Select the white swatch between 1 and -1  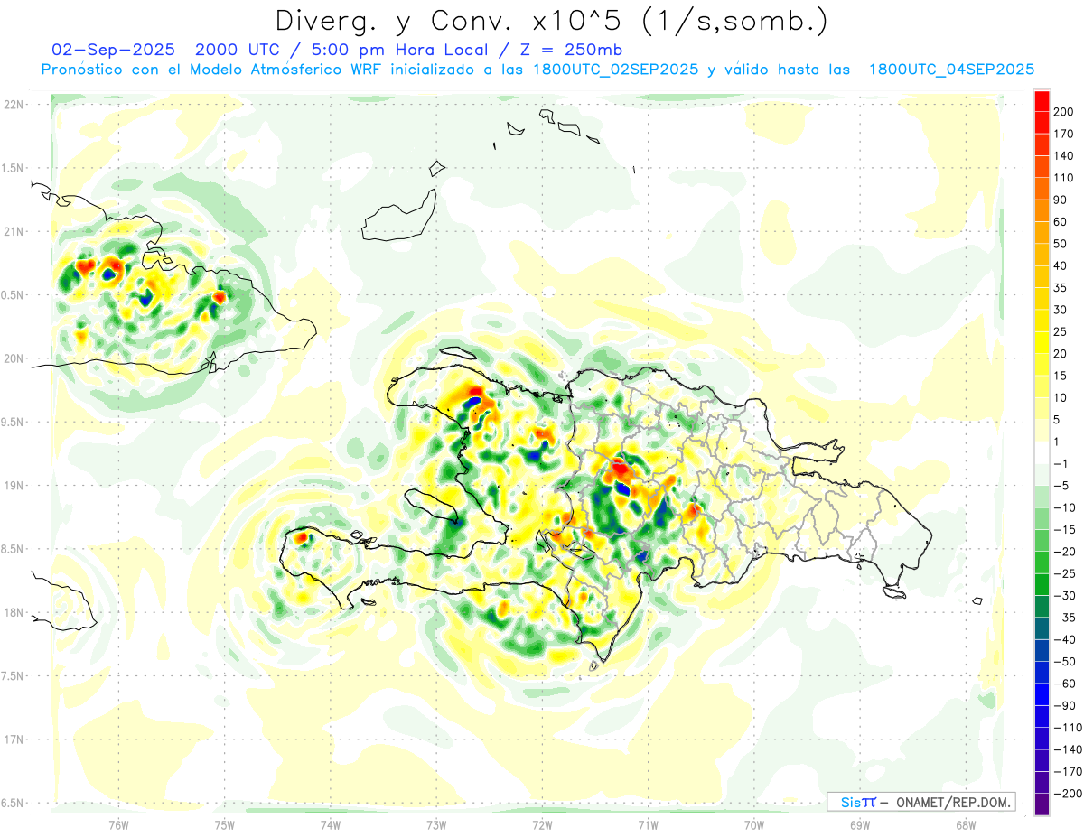[x=1042, y=452]
